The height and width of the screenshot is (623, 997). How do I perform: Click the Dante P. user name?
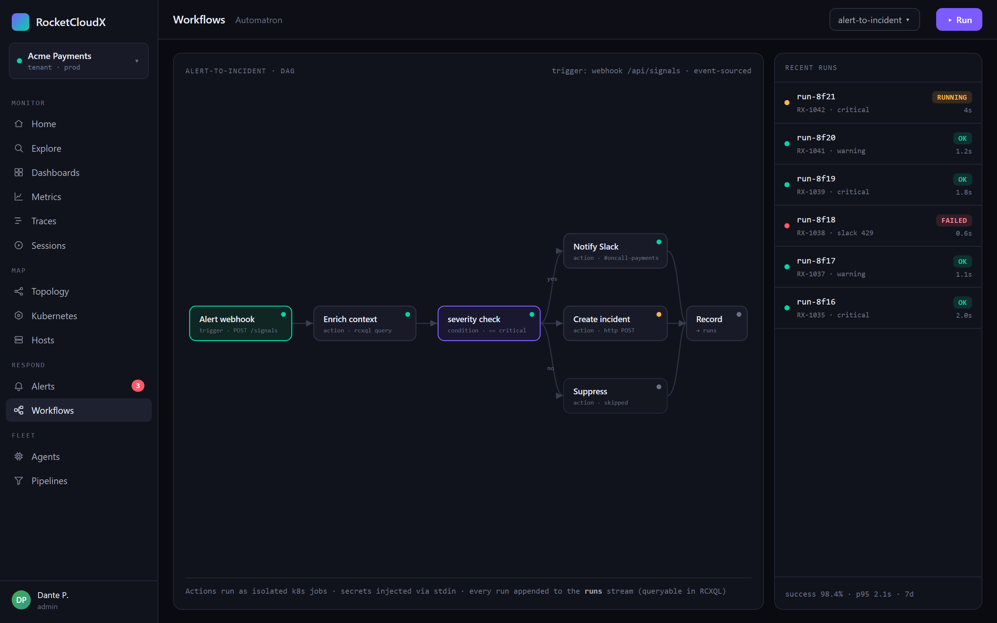click(x=53, y=595)
